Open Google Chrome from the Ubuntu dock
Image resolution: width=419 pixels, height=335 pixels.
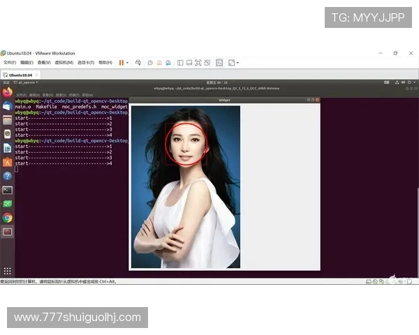[8, 218]
